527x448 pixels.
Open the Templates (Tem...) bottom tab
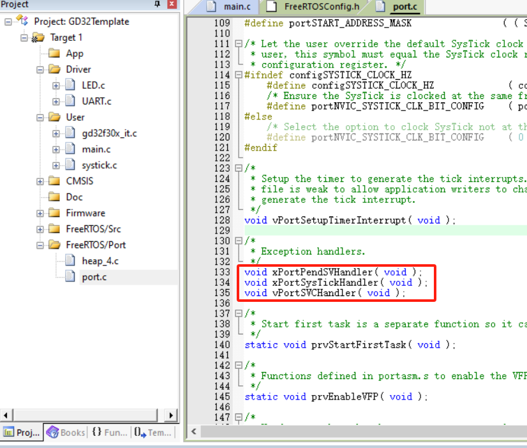tap(153, 432)
